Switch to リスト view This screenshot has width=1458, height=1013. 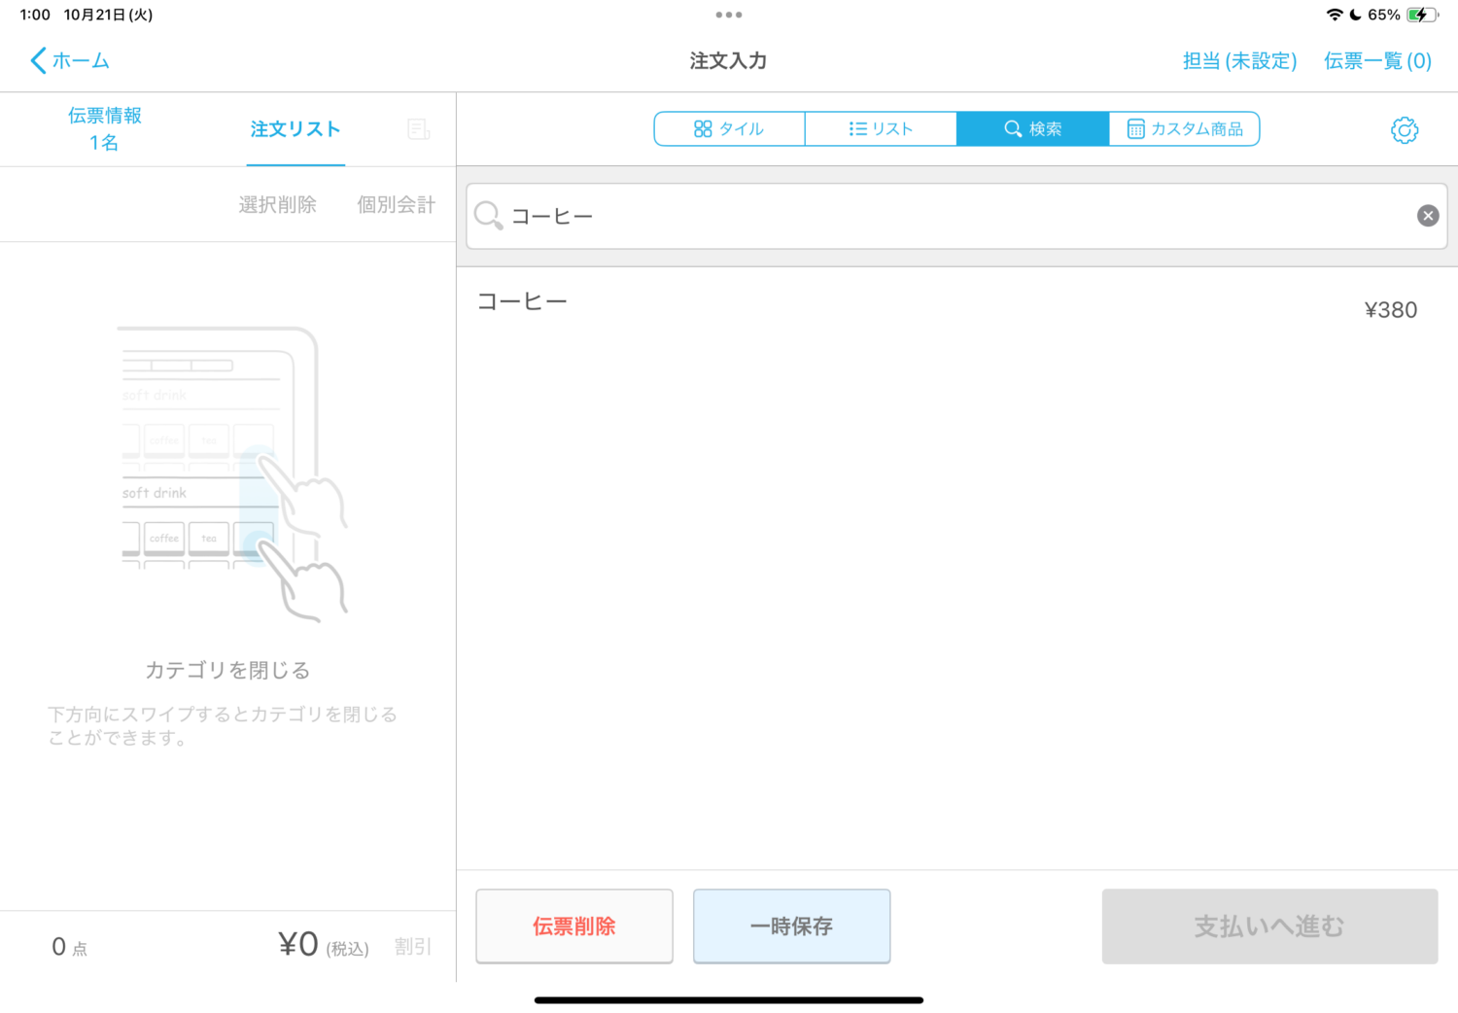881,129
